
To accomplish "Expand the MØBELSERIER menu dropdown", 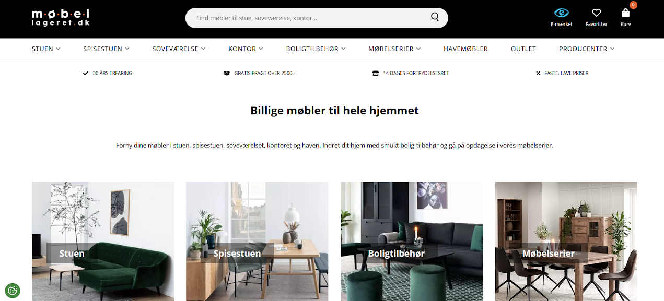I will click(394, 49).
